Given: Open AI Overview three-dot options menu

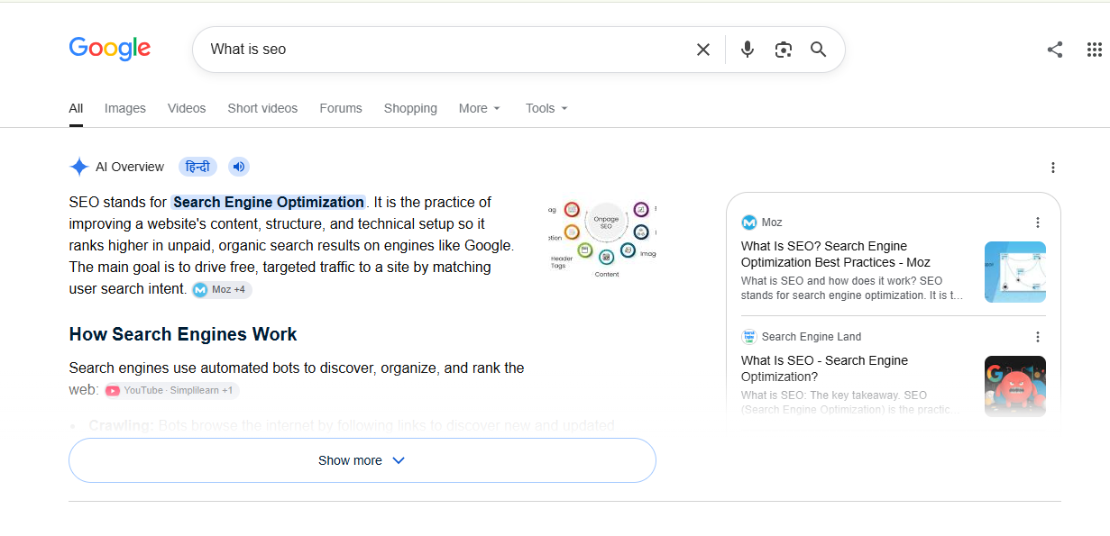Looking at the screenshot, I should click(1052, 168).
